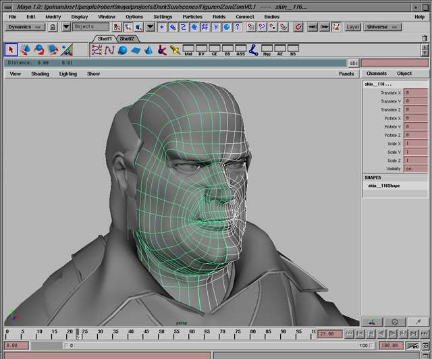Click the trash can icon on shelf
The image size is (432, 359).
(x=425, y=38)
